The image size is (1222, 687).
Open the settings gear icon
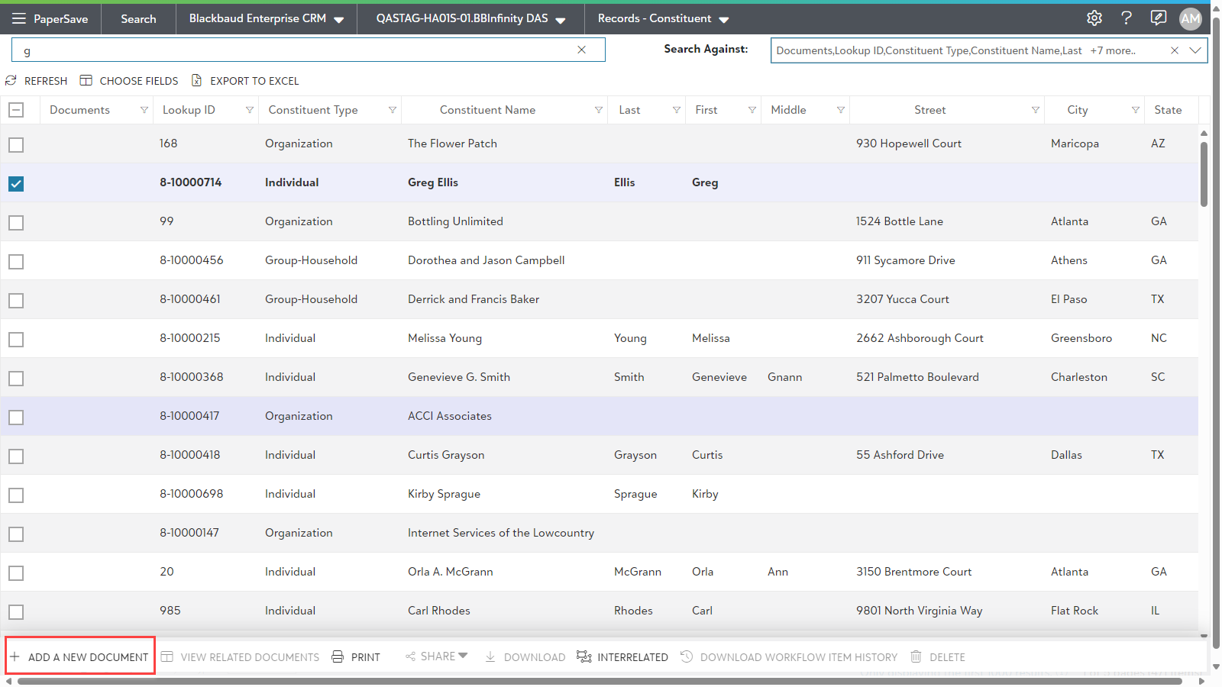coord(1094,18)
